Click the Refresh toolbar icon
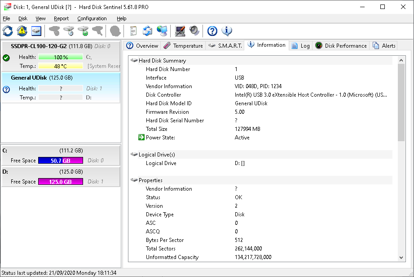This screenshot has height=277, width=414. point(8,31)
